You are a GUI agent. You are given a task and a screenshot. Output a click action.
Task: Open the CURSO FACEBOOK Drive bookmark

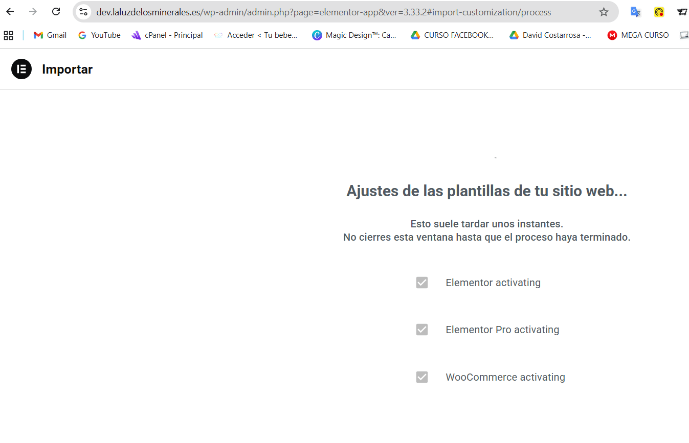point(452,35)
